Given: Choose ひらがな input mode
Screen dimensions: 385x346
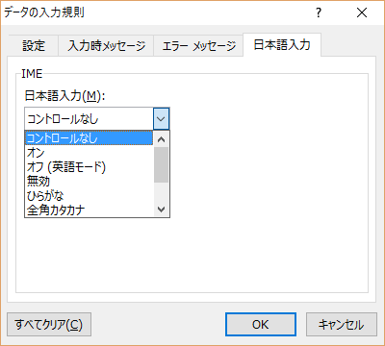Looking at the screenshot, I should click(89, 195).
